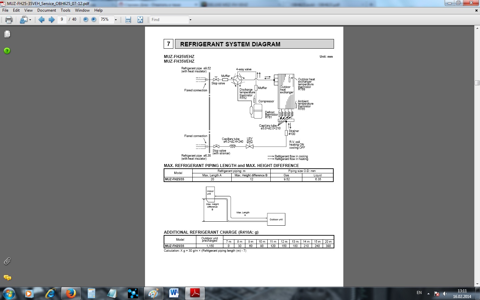Image resolution: width=480 pixels, height=300 pixels.
Task: Switch to Paint in the taskbar
Action: coord(153,294)
